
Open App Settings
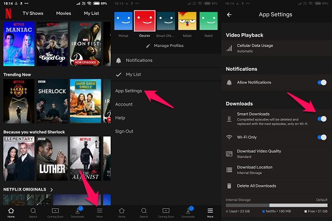point(128,91)
